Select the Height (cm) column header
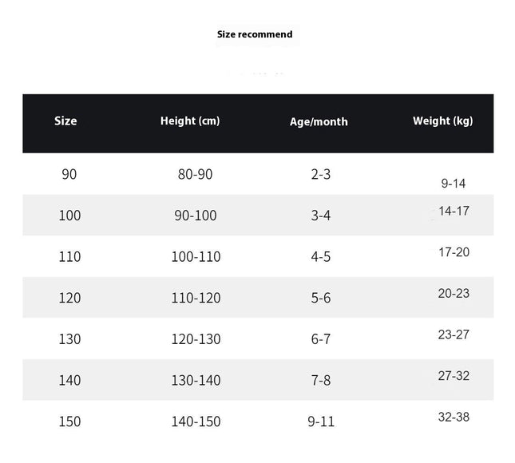The width and height of the screenshot is (515, 463). (190, 121)
